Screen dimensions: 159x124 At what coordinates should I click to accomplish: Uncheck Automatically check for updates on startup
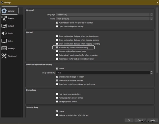click(x=57, y=23)
